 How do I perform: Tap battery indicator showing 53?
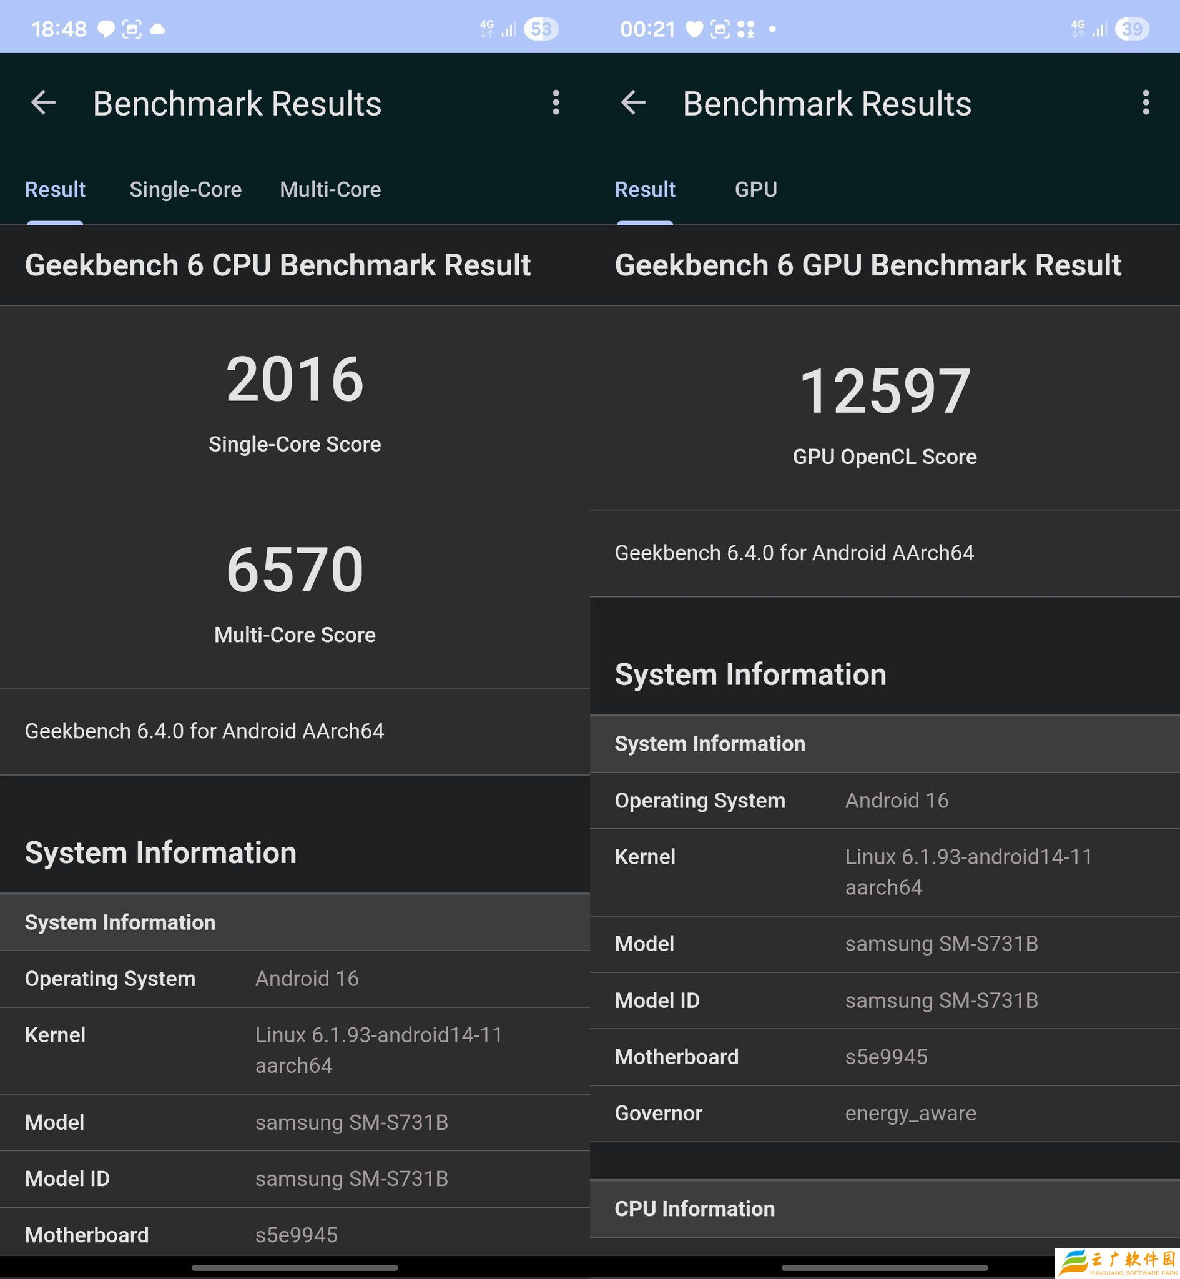[x=541, y=29]
